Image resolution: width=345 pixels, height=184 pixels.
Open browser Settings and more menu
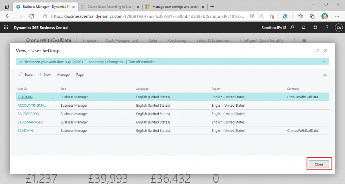337,16
